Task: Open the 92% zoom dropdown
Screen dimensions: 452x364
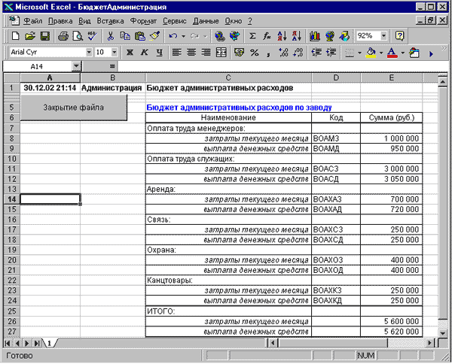Action: pos(383,36)
